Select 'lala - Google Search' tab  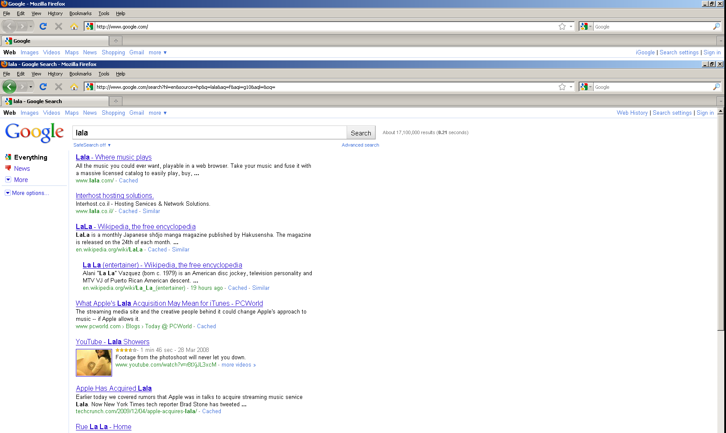tap(55, 101)
